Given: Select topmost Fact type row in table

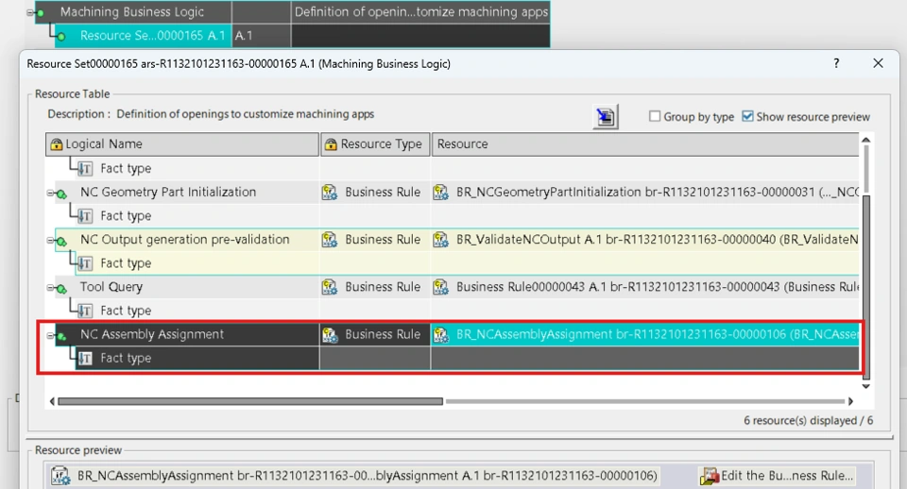Looking at the screenshot, I should coord(126,168).
